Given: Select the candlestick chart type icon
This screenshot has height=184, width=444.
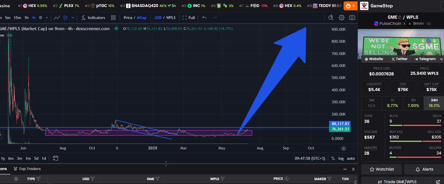Looking at the screenshot, I should coord(65,17).
